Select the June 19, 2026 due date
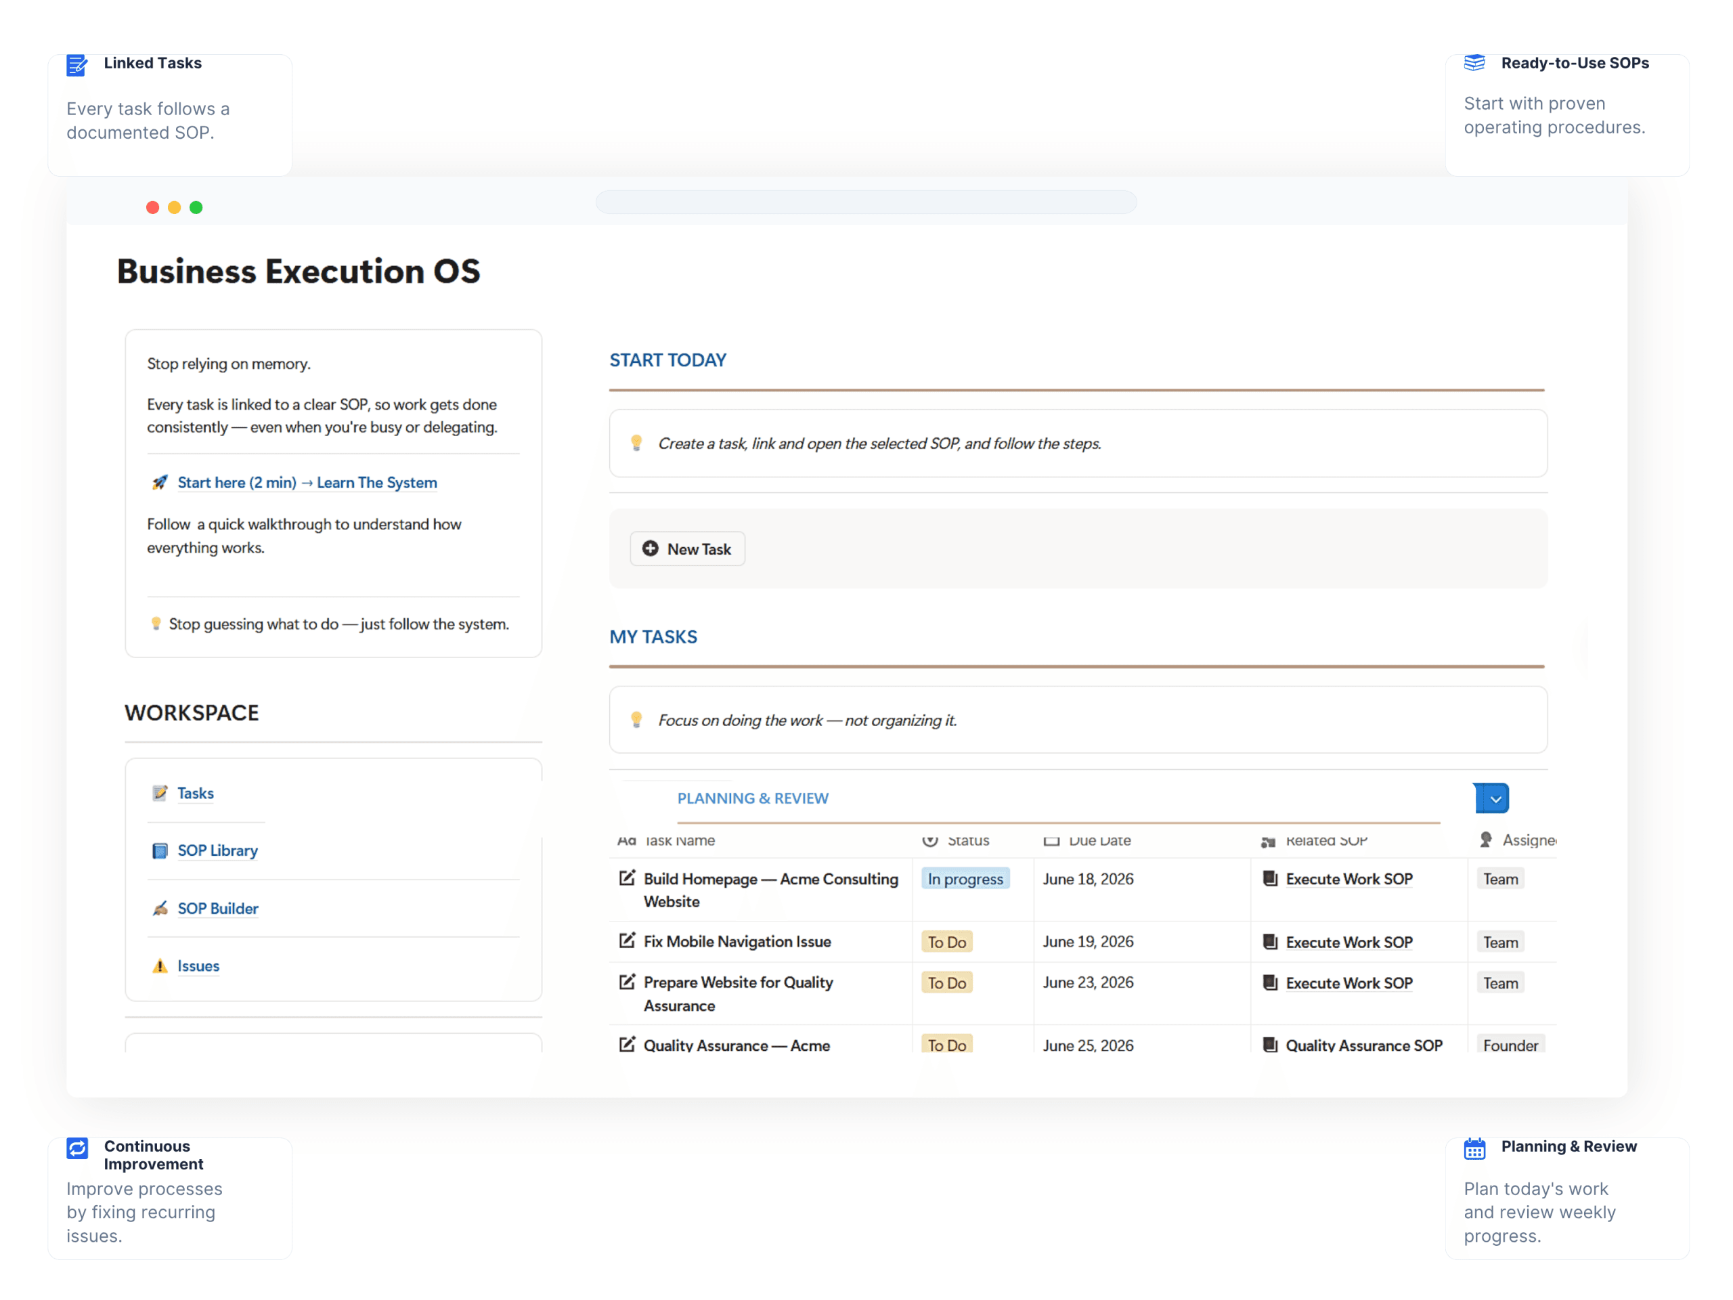 click(1087, 941)
